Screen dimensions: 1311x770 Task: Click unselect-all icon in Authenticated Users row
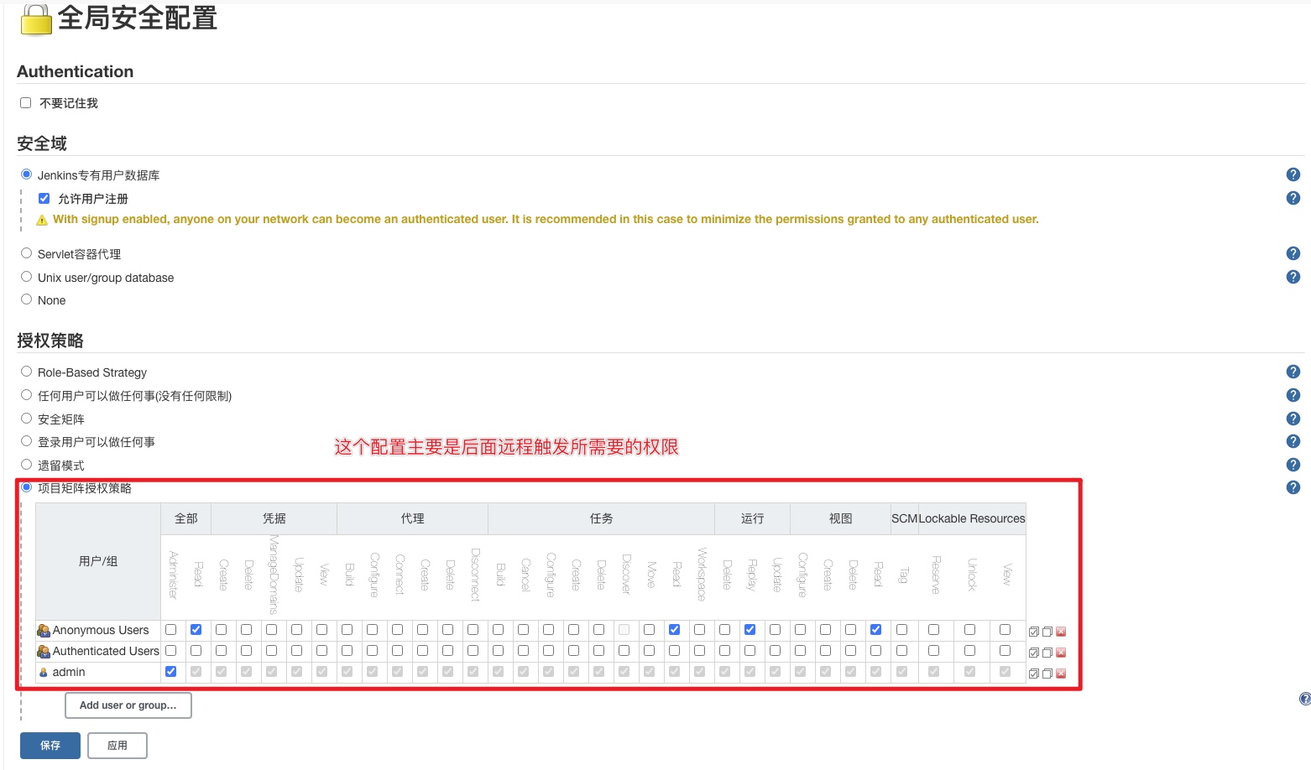1047,653
